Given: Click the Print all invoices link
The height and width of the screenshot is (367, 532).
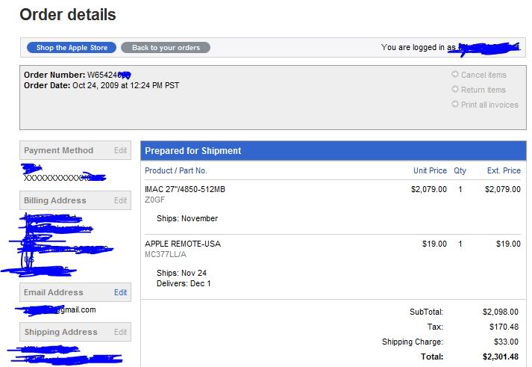Looking at the screenshot, I should [x=489, y=105].
